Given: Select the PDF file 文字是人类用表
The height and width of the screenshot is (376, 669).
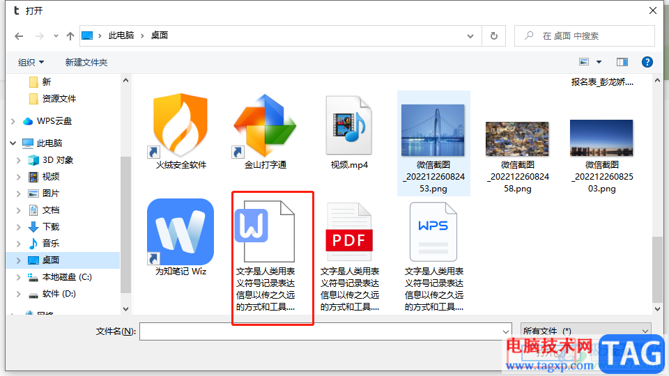Looking at the screenshot, I should (349, 231).
